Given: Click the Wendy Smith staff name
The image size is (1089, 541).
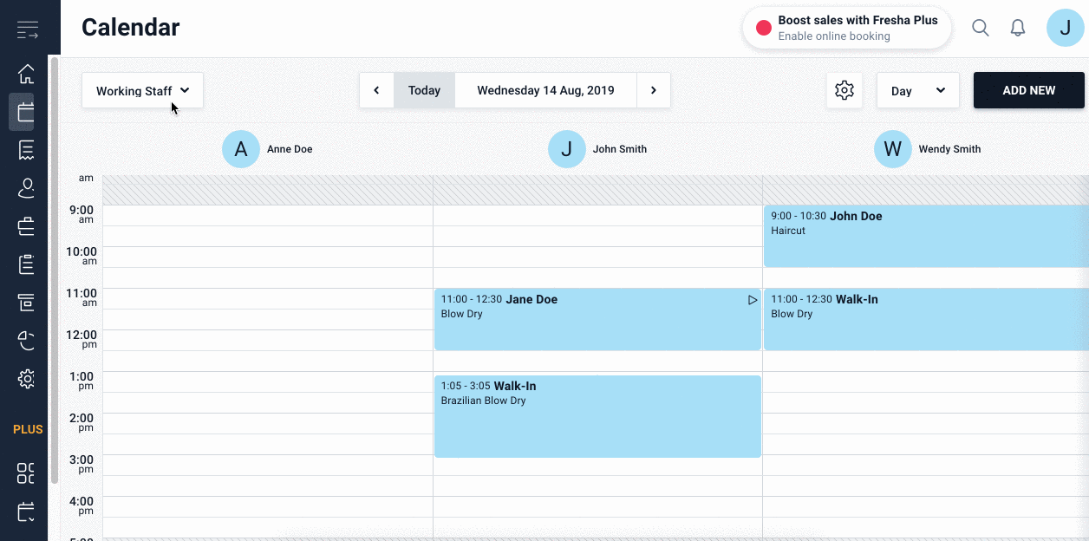Looking at the screenshot, I should (x=949, y=149).
